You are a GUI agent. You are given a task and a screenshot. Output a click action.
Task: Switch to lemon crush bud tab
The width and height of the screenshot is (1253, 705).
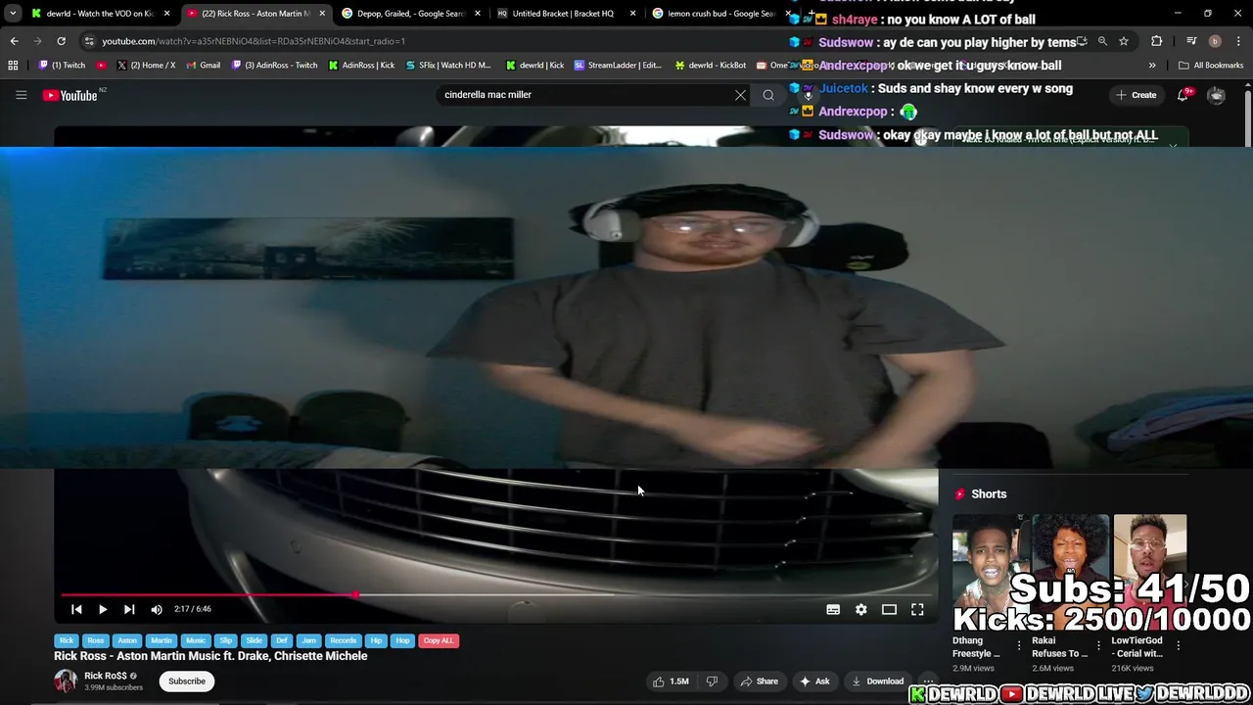click(719, 14)
